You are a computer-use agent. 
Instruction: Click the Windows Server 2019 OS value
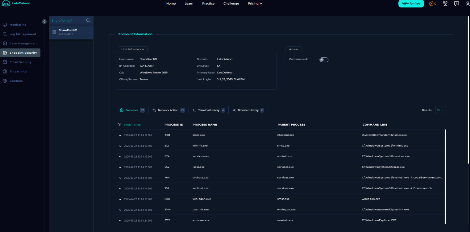pos(154,72)
